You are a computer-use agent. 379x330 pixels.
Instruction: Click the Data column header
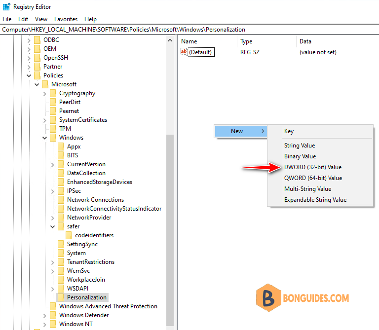pos(305,41)
